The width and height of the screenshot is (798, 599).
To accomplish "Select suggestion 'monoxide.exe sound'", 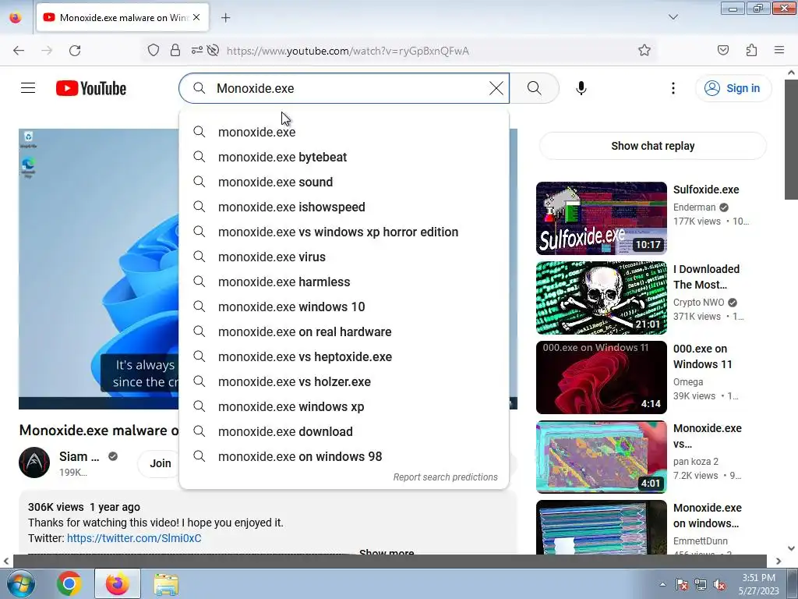I will [344, 182].
